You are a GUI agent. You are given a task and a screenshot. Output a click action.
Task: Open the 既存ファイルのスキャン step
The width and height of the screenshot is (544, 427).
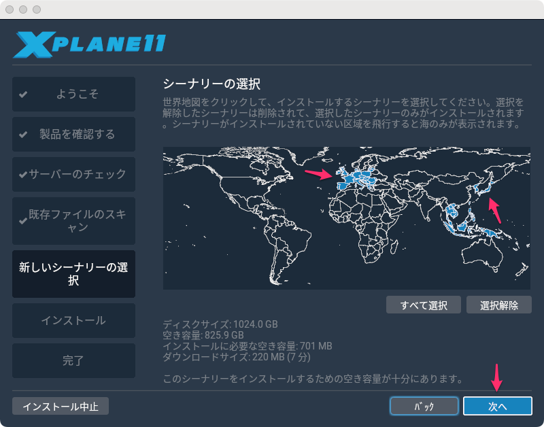(x=73, y=220)
